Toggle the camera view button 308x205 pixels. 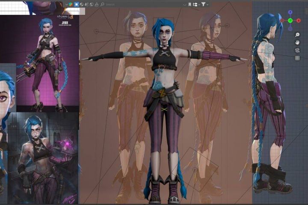(x=297, y=50)
